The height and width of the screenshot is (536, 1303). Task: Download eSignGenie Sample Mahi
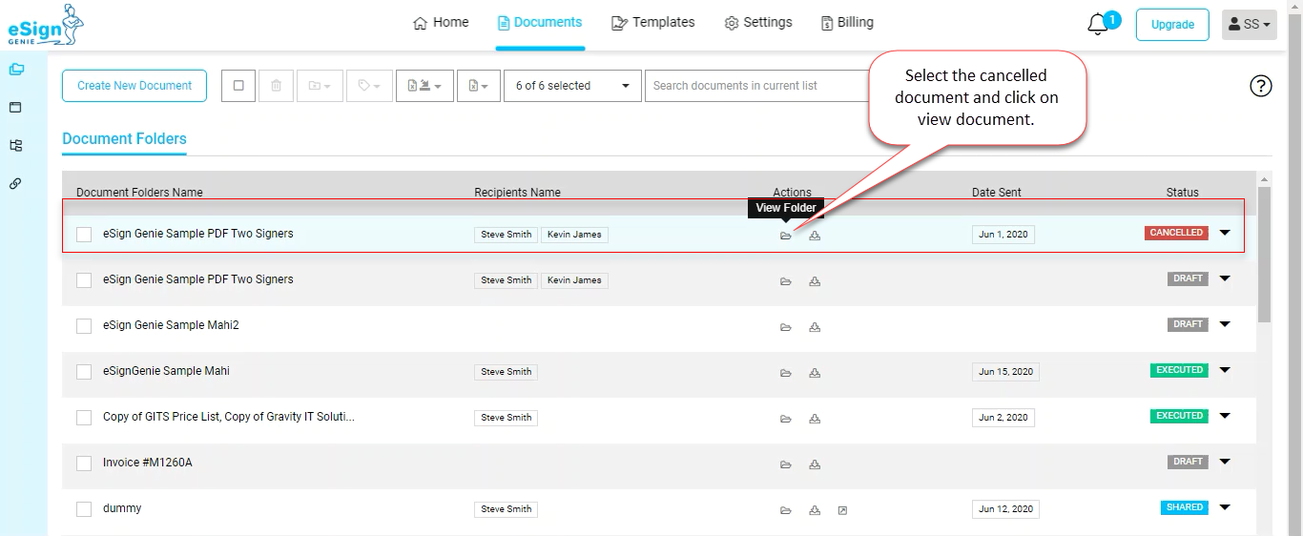pos(815,373)
